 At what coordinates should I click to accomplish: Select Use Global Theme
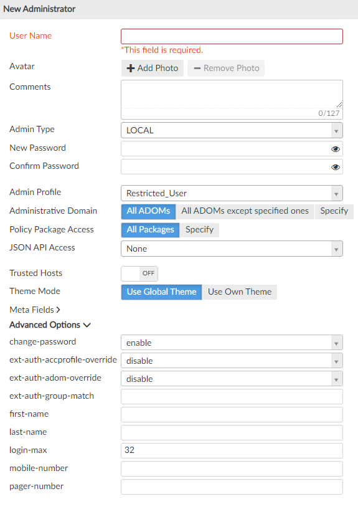click(161, 292)
